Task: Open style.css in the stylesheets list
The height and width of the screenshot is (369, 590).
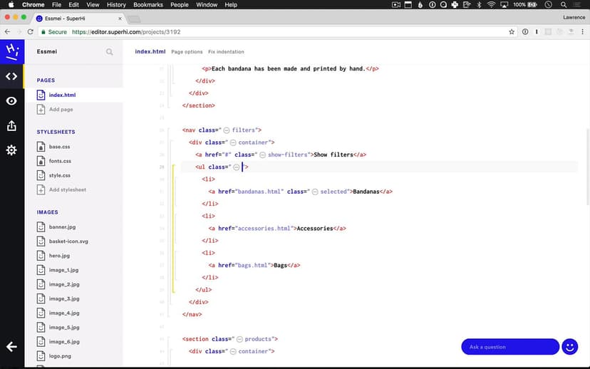Action: (x=59, y=175)
